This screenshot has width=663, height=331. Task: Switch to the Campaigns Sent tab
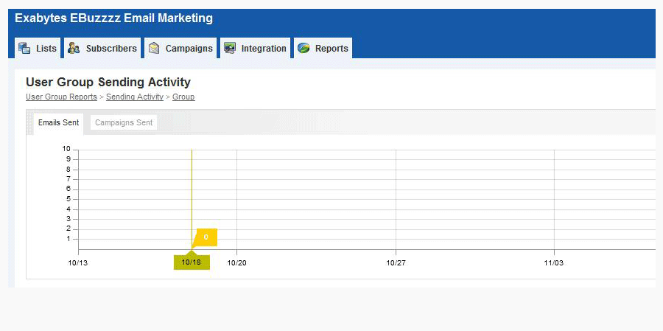point(124,122)
